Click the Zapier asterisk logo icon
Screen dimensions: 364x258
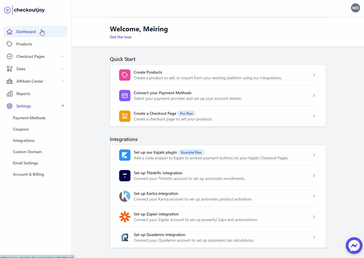pos(125,217)
